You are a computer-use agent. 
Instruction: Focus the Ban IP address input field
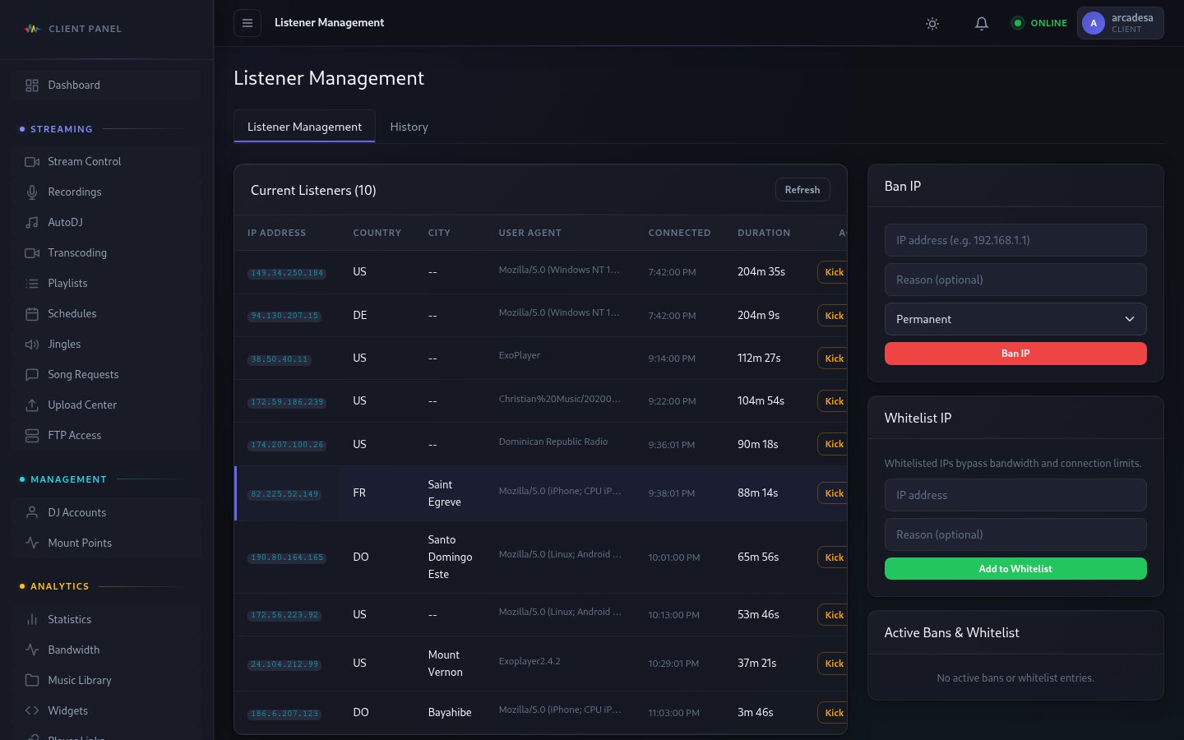(x=1015, y=240)
